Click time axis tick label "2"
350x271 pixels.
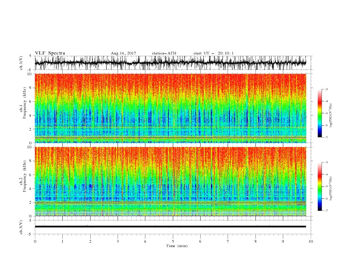point(90,241)
